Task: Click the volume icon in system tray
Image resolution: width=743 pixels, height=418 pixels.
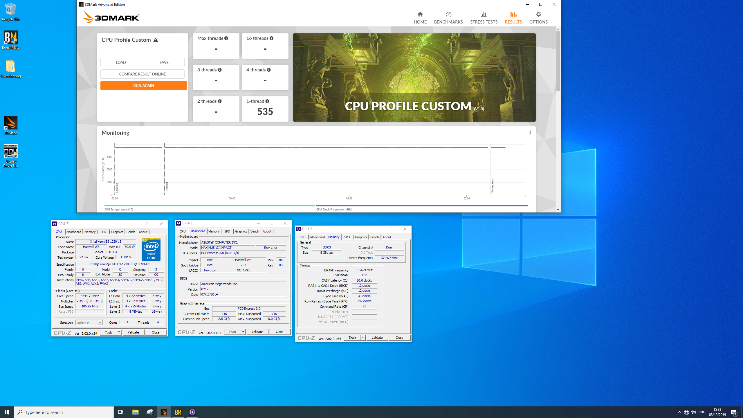Action: pos(693,412)
